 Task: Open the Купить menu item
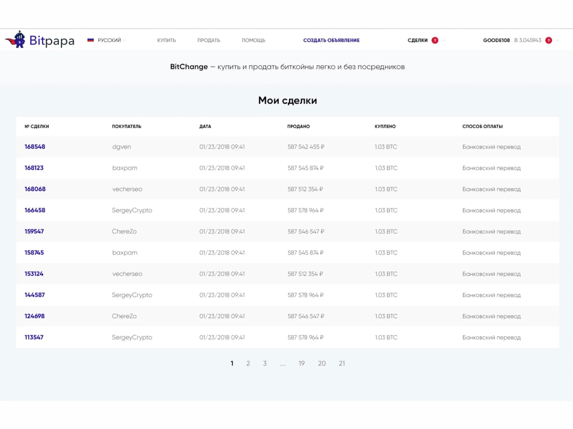(166, 40)
